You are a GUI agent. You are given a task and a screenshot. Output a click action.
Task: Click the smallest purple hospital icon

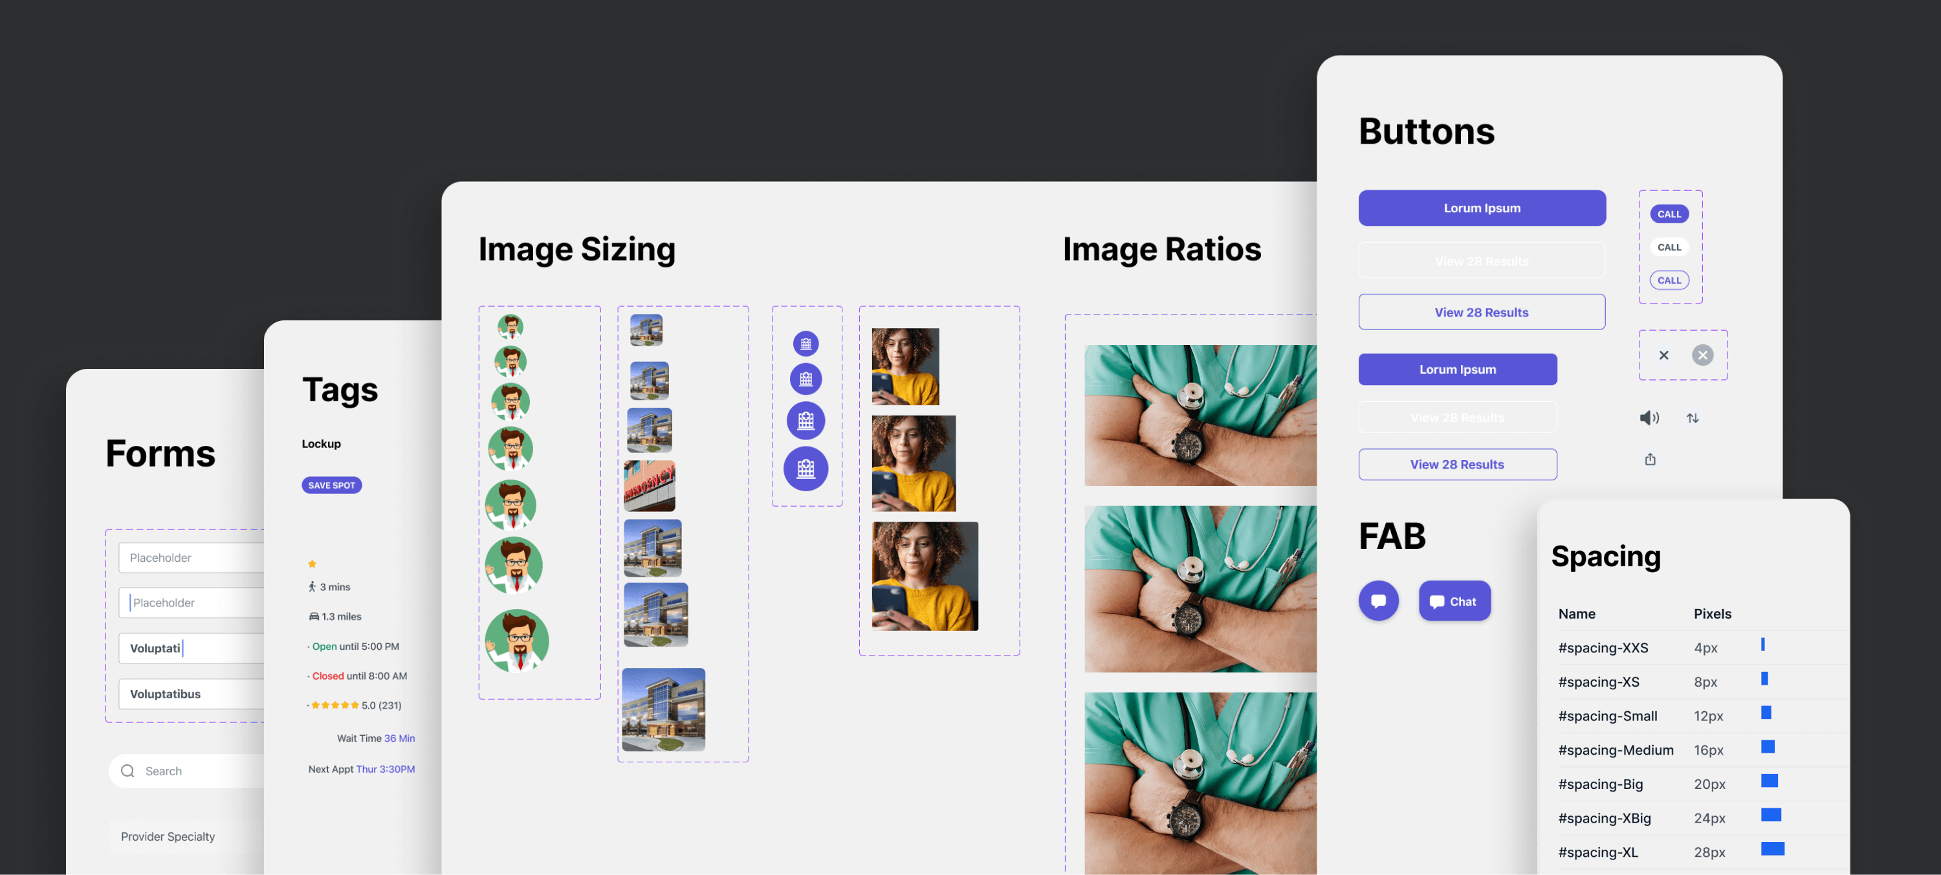(x=806, y=344)
